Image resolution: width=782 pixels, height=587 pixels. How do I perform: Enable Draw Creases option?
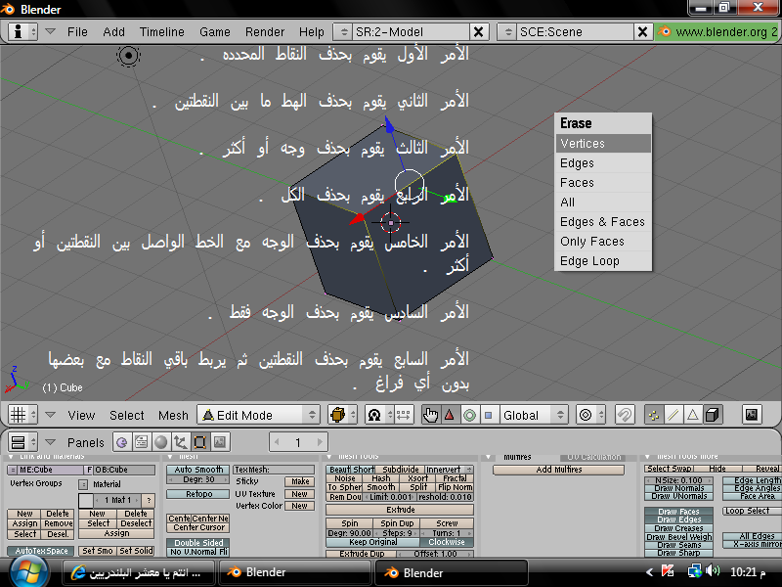click(678, 528)
